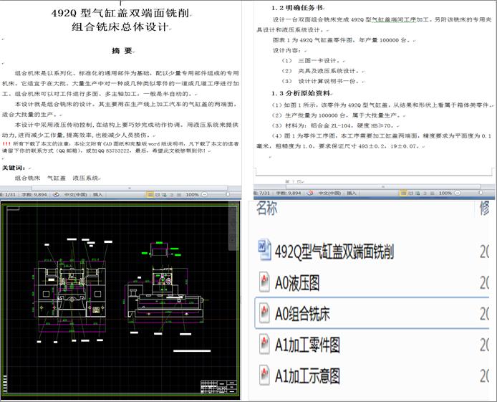Switch to Draft view in the page 7/31 window

[432, 193]
